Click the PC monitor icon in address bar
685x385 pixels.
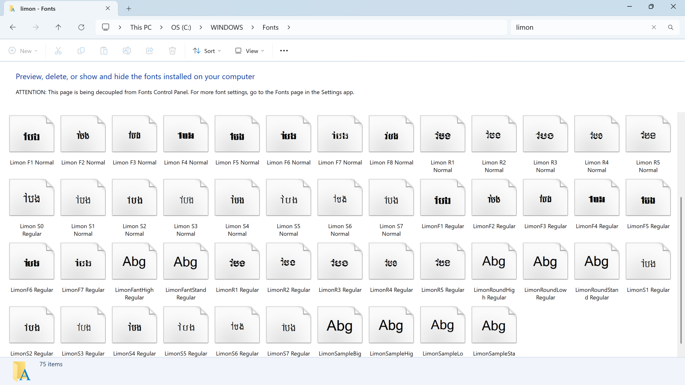point(106,27)
